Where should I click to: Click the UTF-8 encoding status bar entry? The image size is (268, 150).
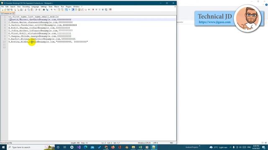coord(155,143)
